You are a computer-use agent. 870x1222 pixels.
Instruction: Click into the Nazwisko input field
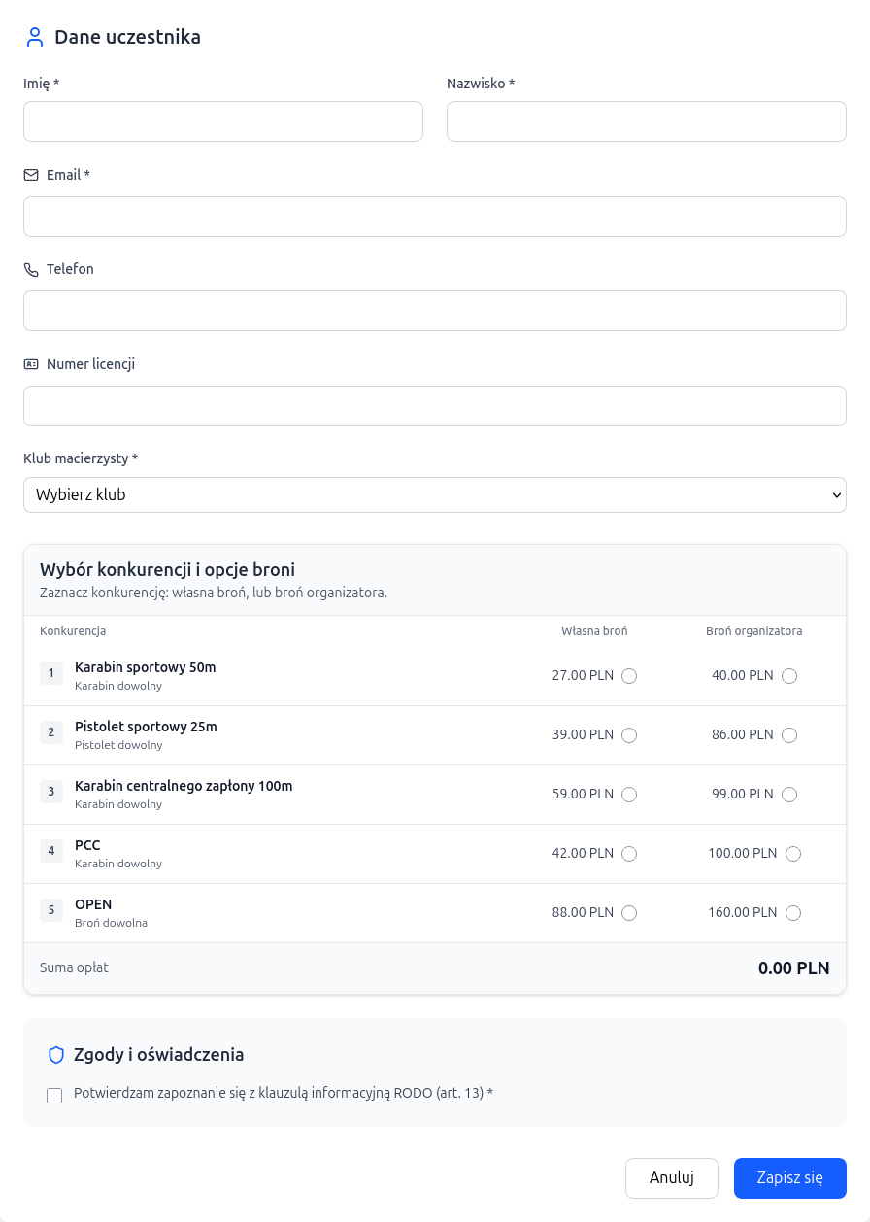[647, 121]
